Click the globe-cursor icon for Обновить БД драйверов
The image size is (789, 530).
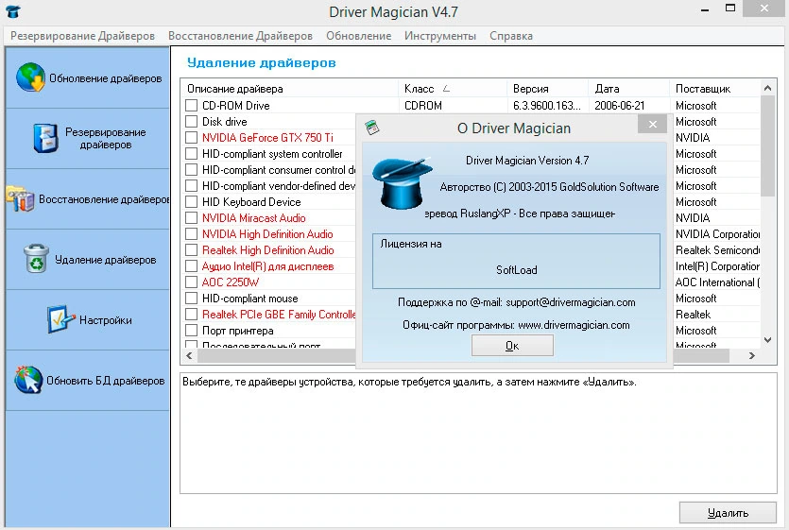coord(28,380)
